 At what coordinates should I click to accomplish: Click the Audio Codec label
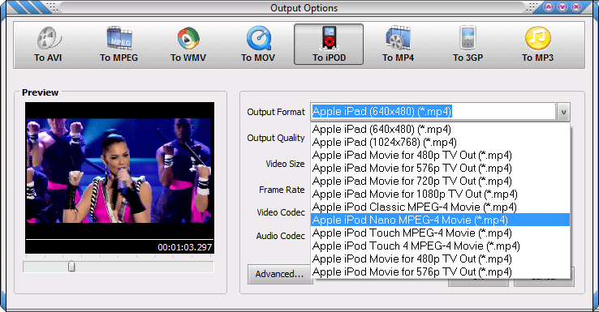pos(280,236)
